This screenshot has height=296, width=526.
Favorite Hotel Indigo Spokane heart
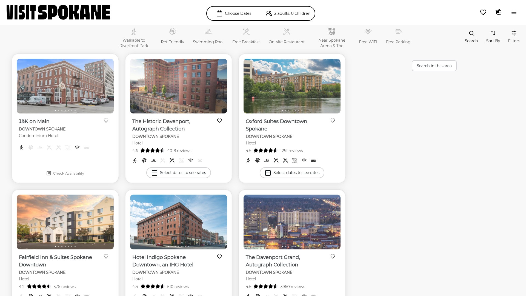(219, 257)
